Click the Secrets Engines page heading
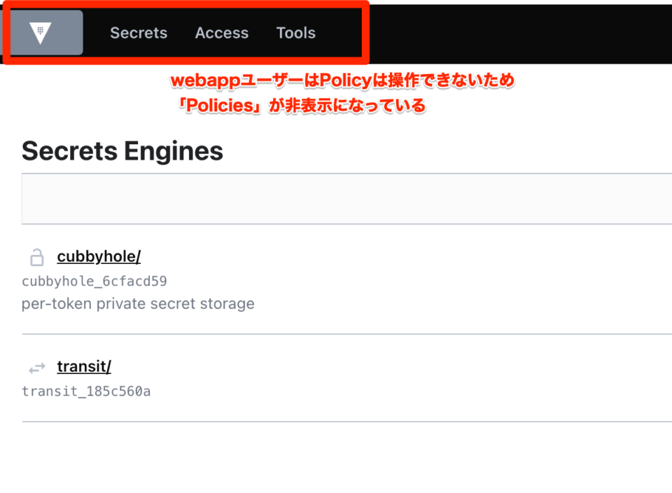This screenshot has height=493, width=672. [x=122, y=151]
